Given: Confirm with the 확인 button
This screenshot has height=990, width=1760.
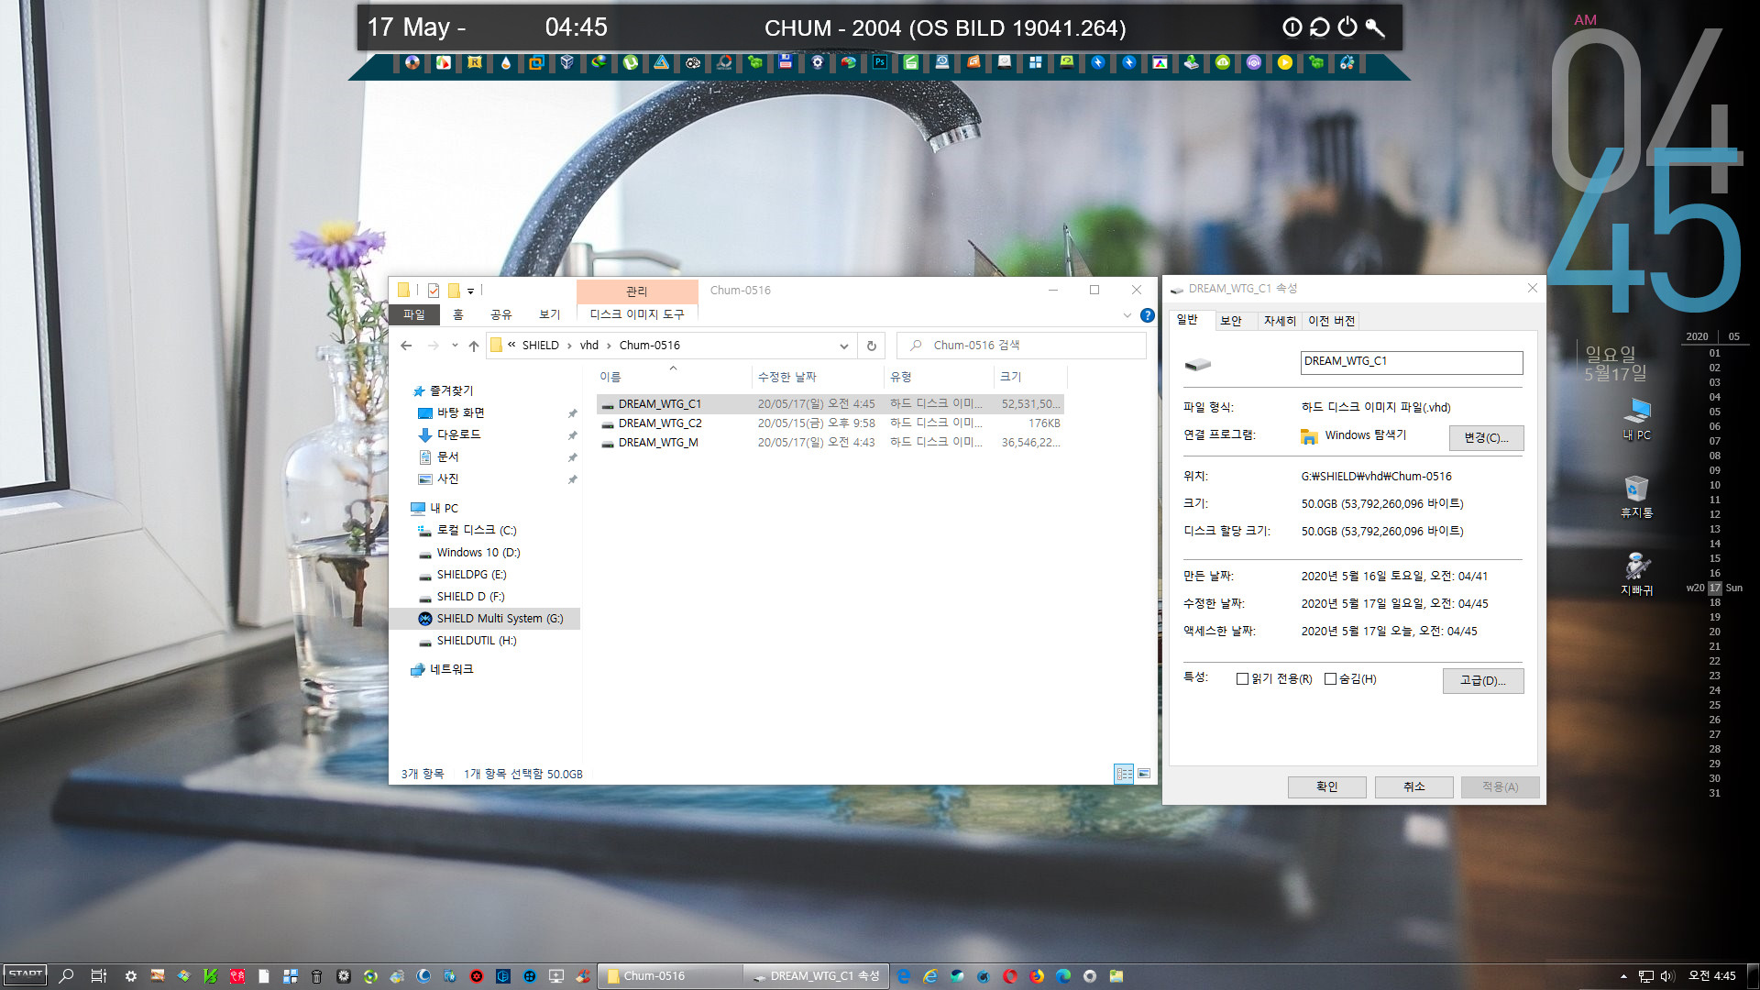Looking at the screenshot, I should [x=1326, y=786].
